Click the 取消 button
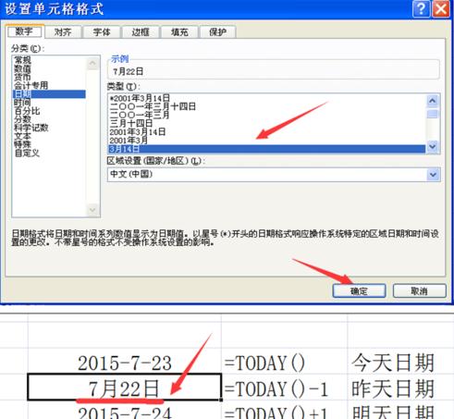This screenshot has width=454, height=419. tap(420, 290)
